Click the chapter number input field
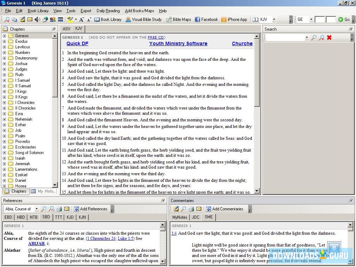 (320, 19)
